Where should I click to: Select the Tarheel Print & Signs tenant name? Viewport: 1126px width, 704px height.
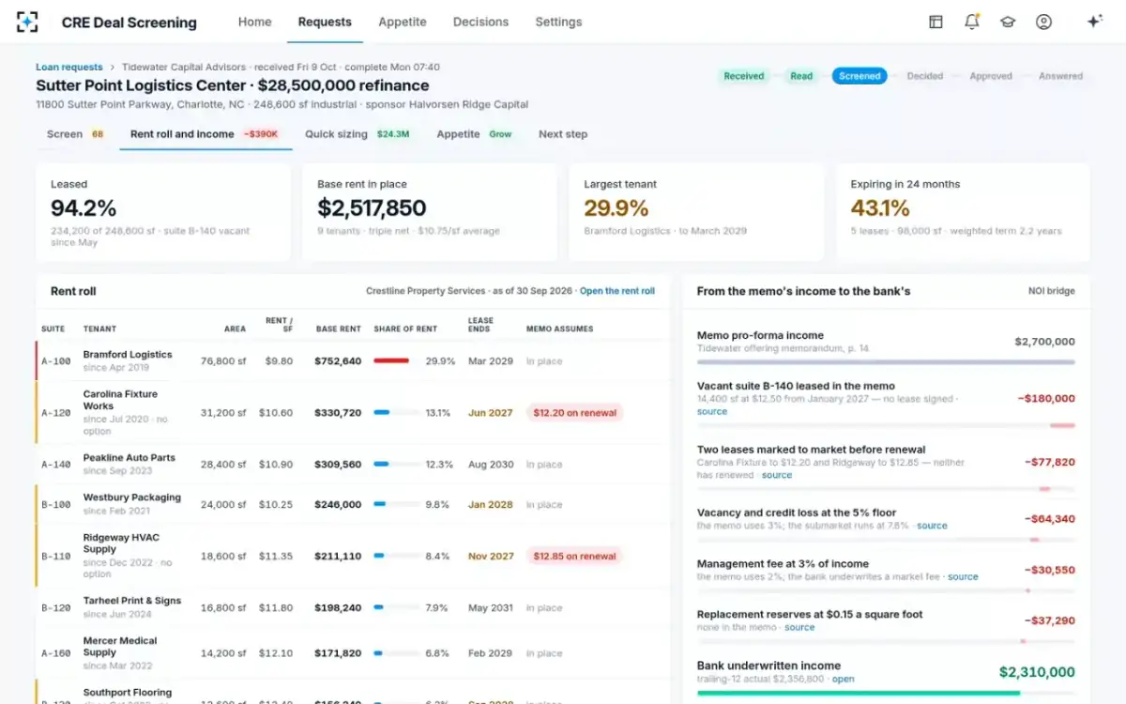(x=132, y=601)
